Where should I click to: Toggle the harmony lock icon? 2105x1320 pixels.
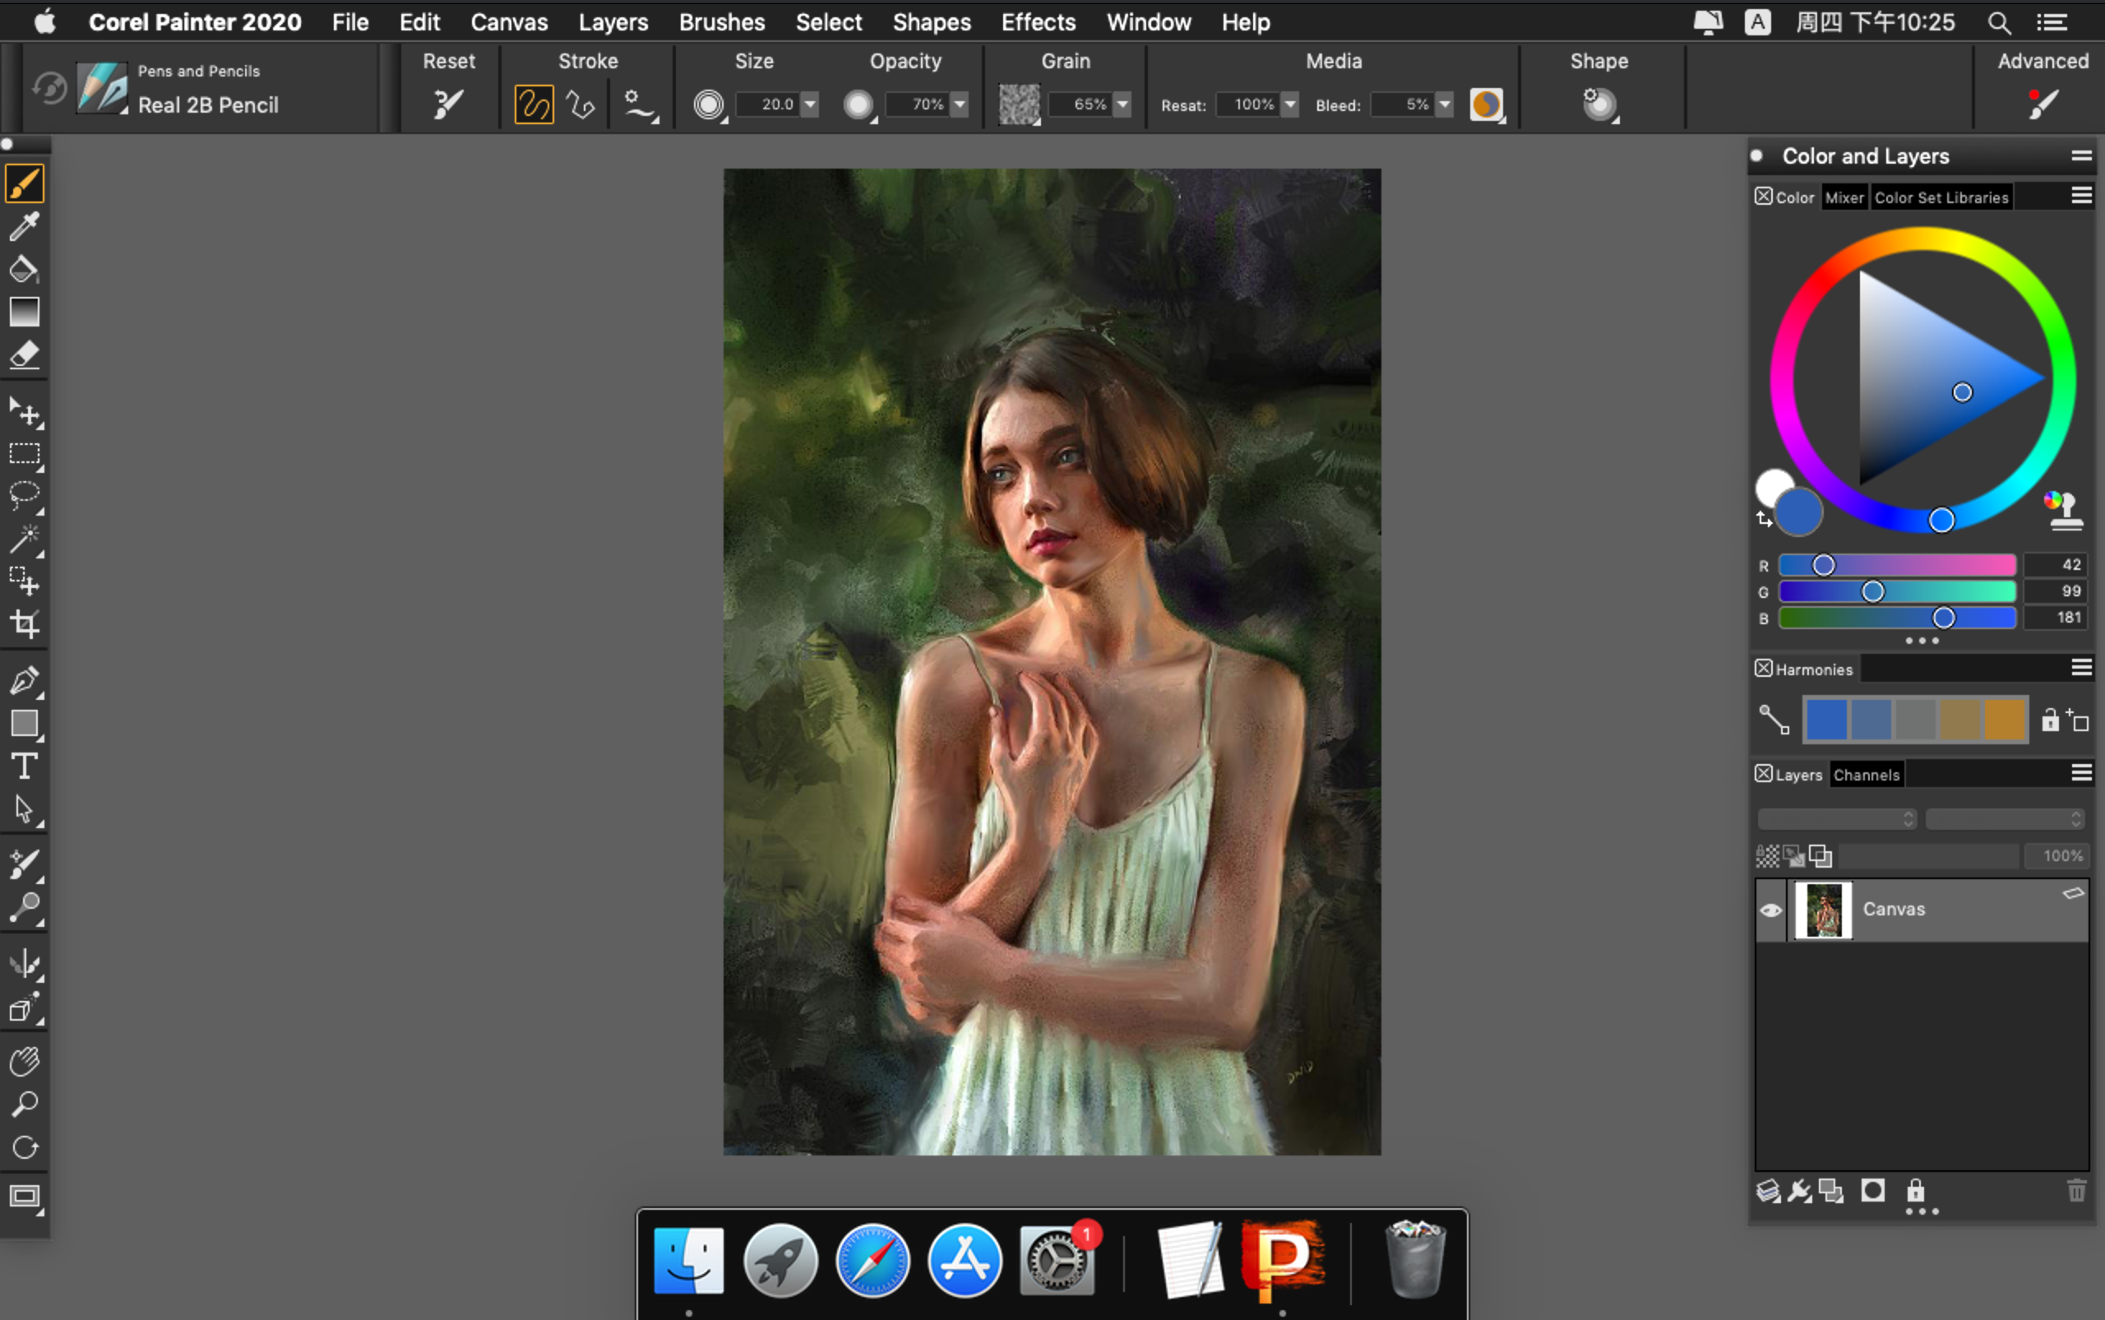pos(2050,720)
